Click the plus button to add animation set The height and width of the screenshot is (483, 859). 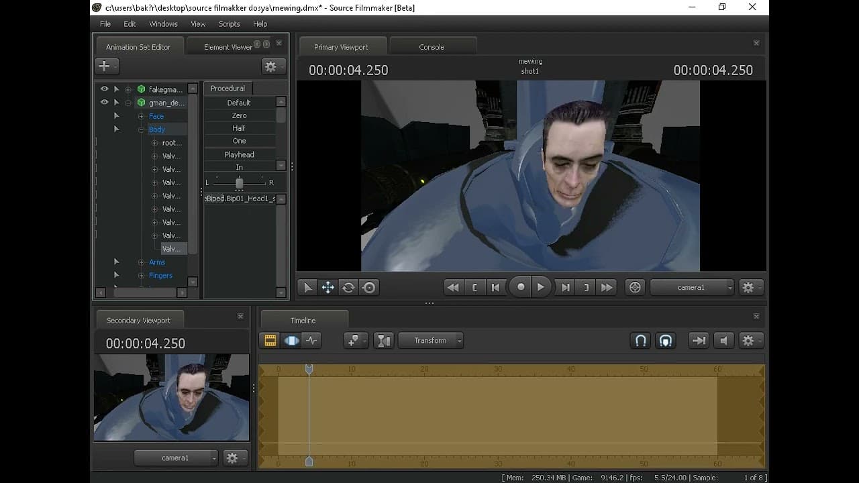[107, 66]
